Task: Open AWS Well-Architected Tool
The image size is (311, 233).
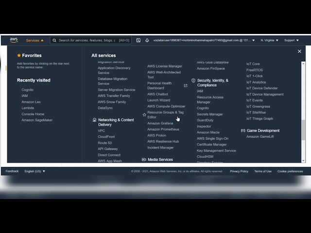Action: (x=164, y=75)
